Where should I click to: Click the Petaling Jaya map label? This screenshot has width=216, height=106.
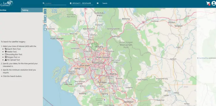coord(98,63)
